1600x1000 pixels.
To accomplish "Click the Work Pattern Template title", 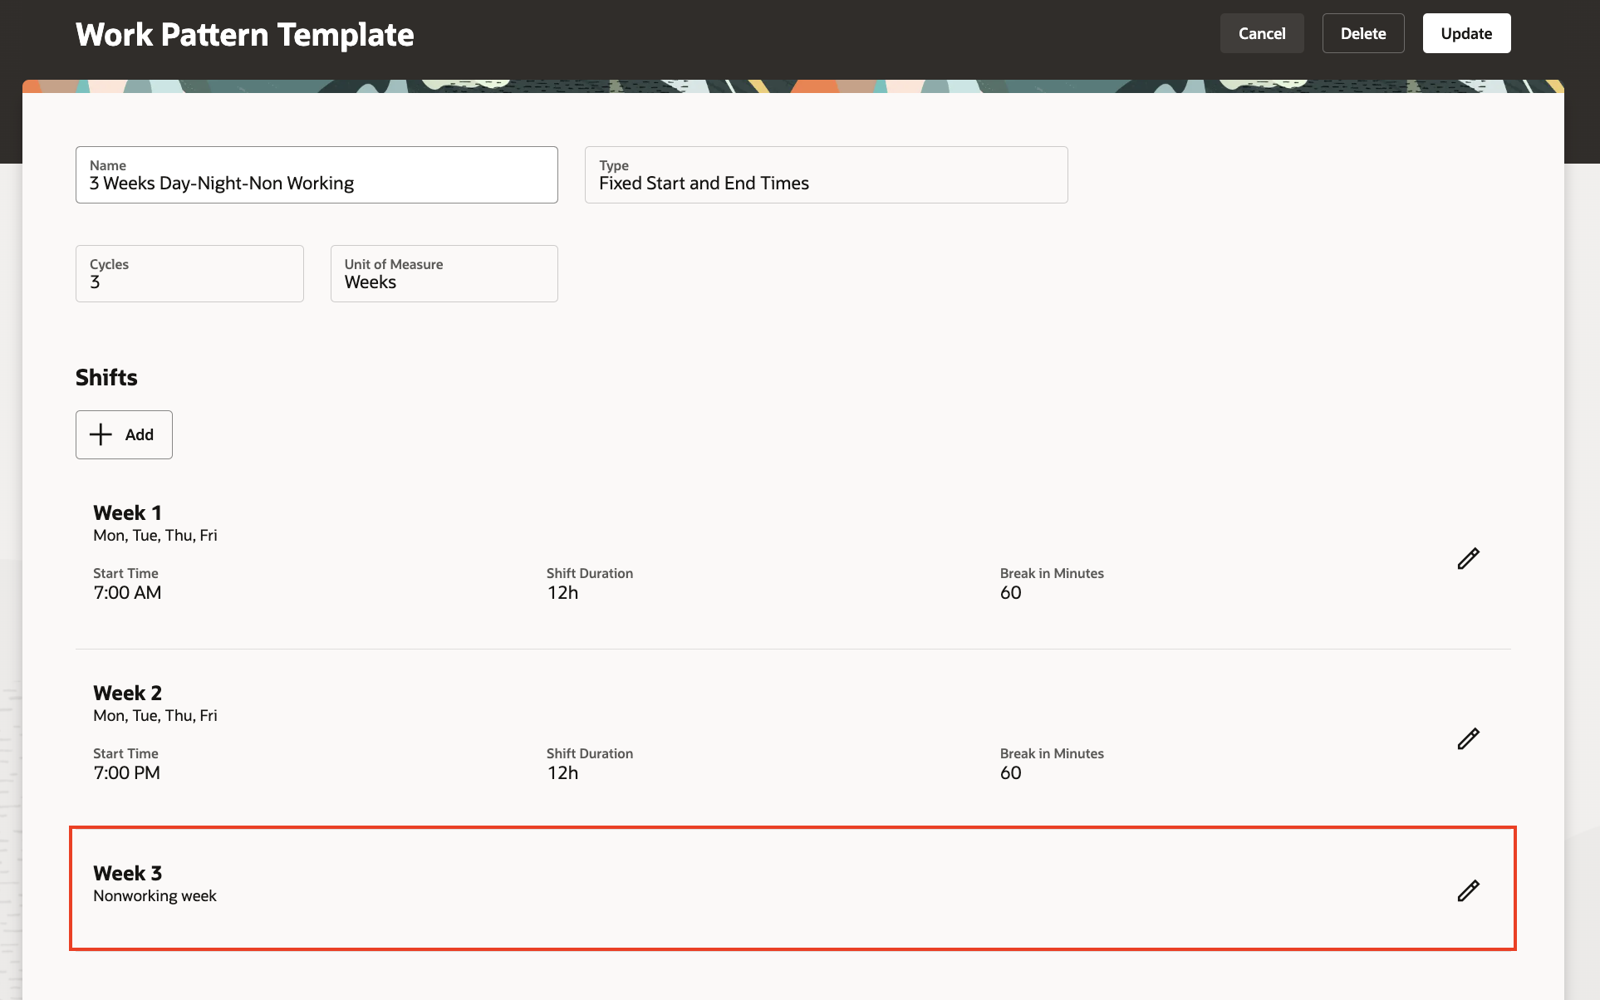I will [244, 35].
